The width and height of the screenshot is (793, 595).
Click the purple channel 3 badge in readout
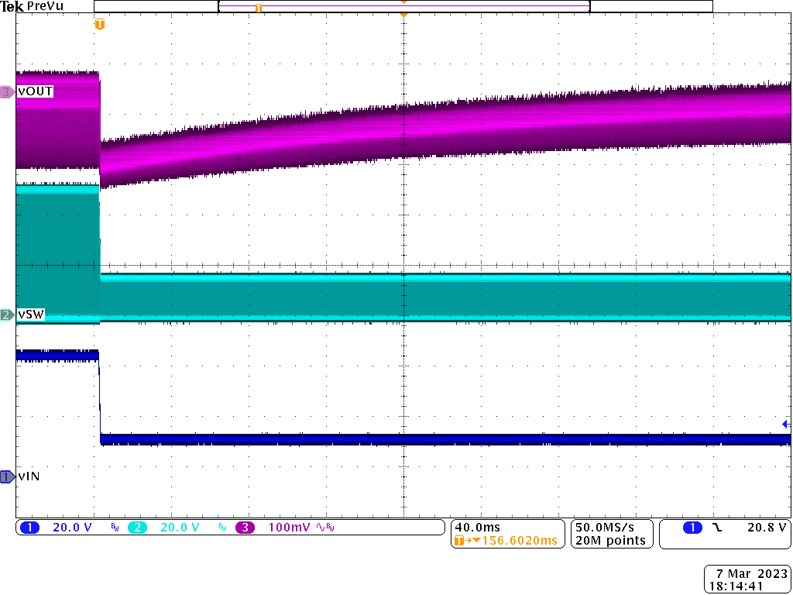click(245, 528)
